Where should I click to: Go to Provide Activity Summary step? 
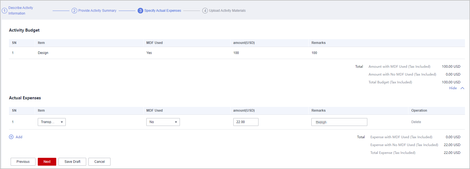(x=97, y=11)
